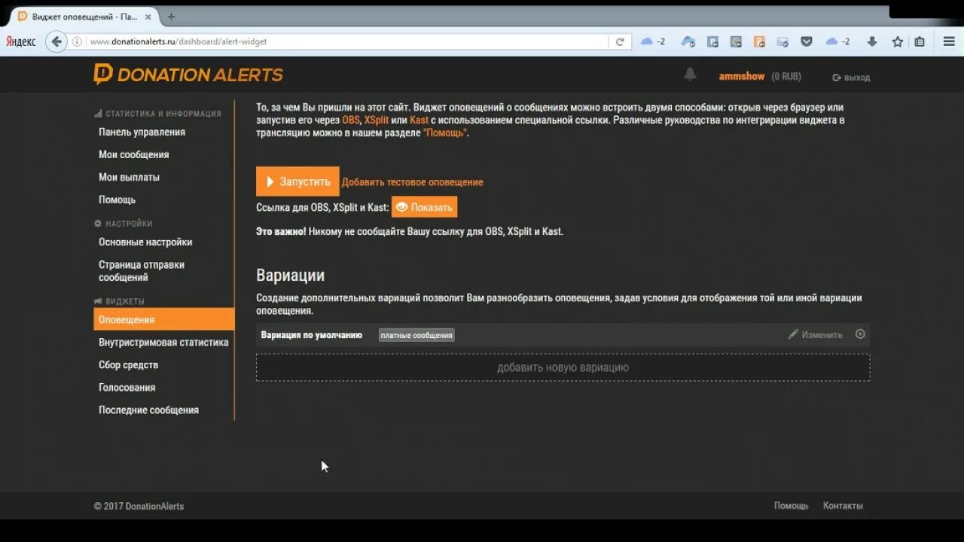Image resolution: width=964 pixels, height=542 pixels.
Task: Click the second weather cloud widget
Action: coord(837,42)
